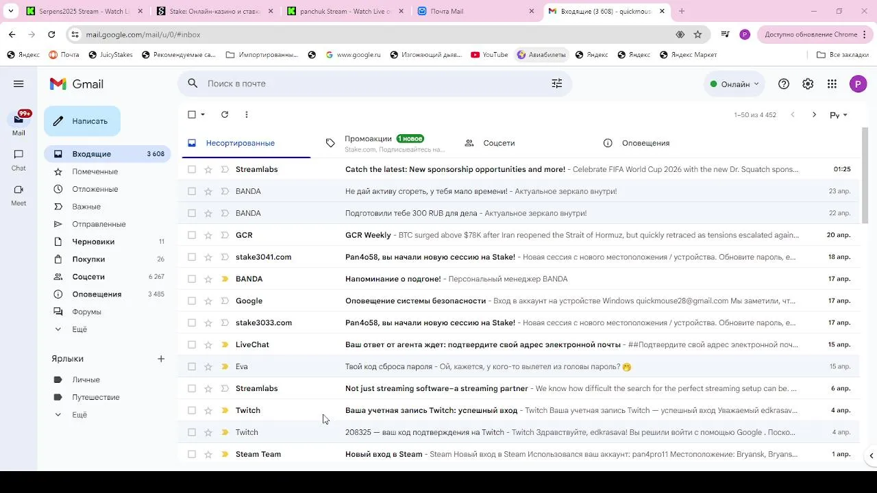Show advanced search options in the search bar
The width and height of the screenshot is (877, 493).
(x=557, y=84)
